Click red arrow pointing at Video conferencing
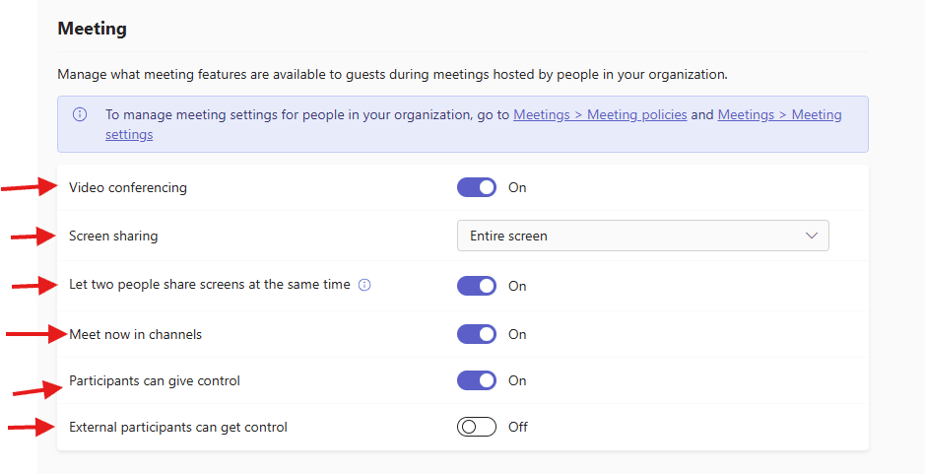 [x=31, y=187]
